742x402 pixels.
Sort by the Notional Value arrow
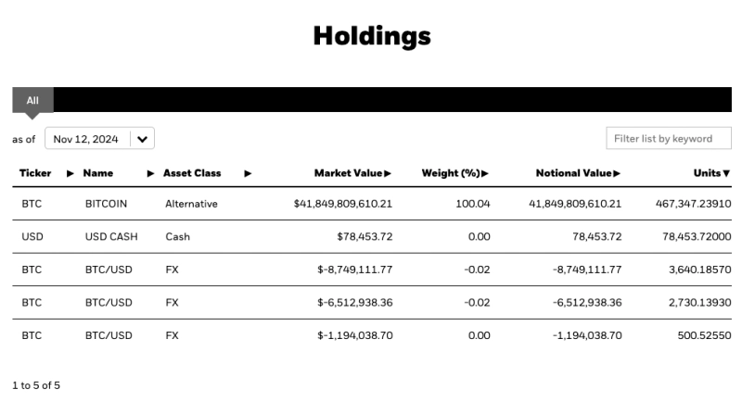point(617,173)
